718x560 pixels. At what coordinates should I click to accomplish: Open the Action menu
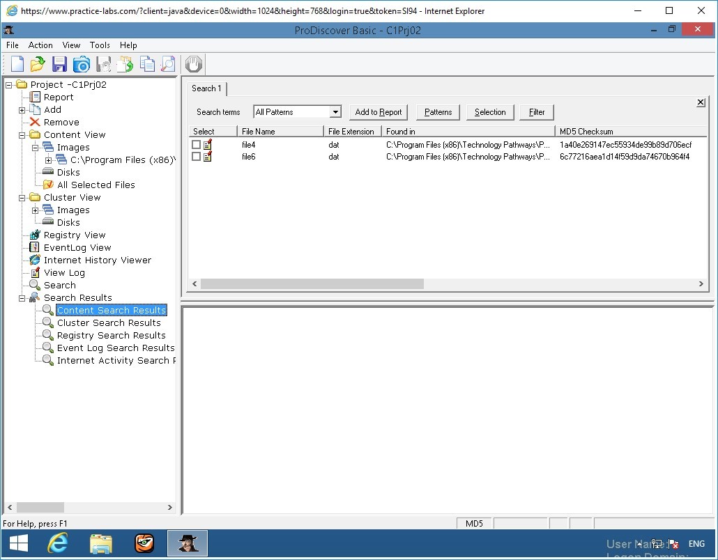[40, 45]
